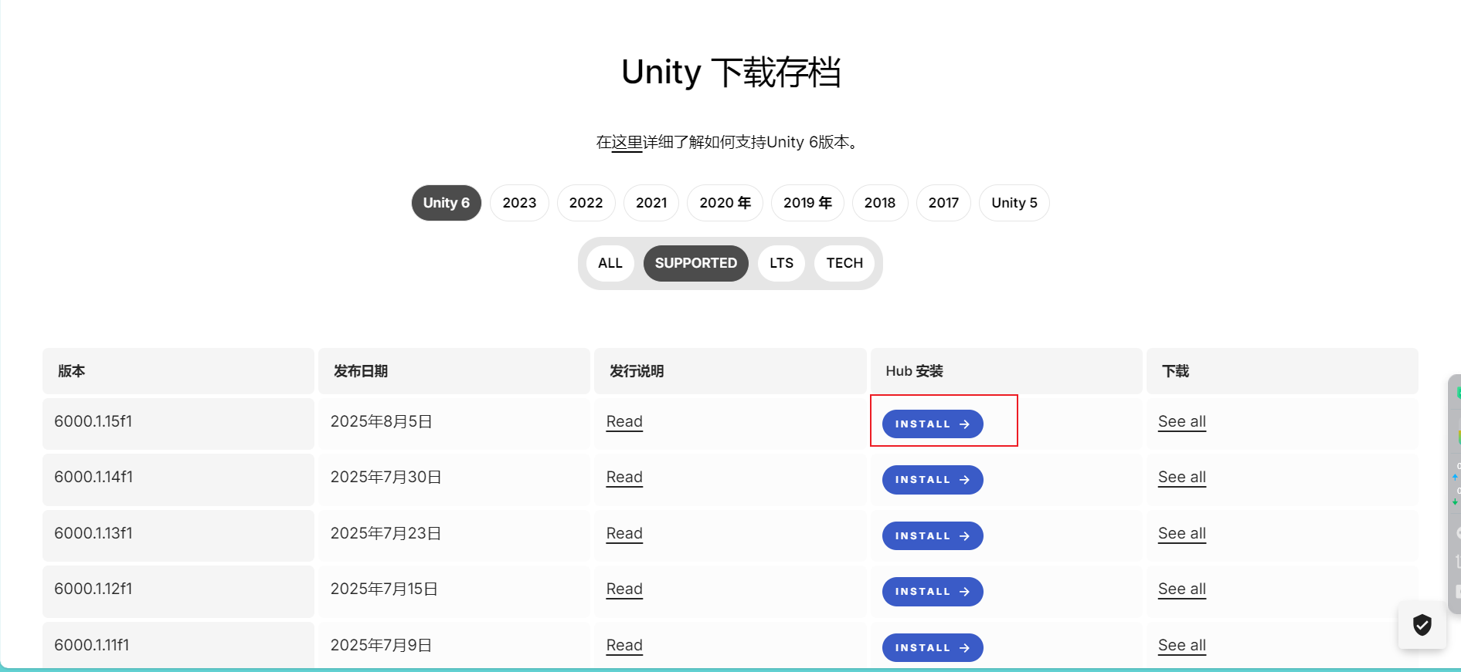The image size is (1461, 672).
Task: Read release notes for 6000.1.15f1
Action: 624,422
